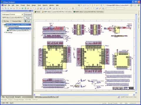Open the Reports menu

pos(45,5)
